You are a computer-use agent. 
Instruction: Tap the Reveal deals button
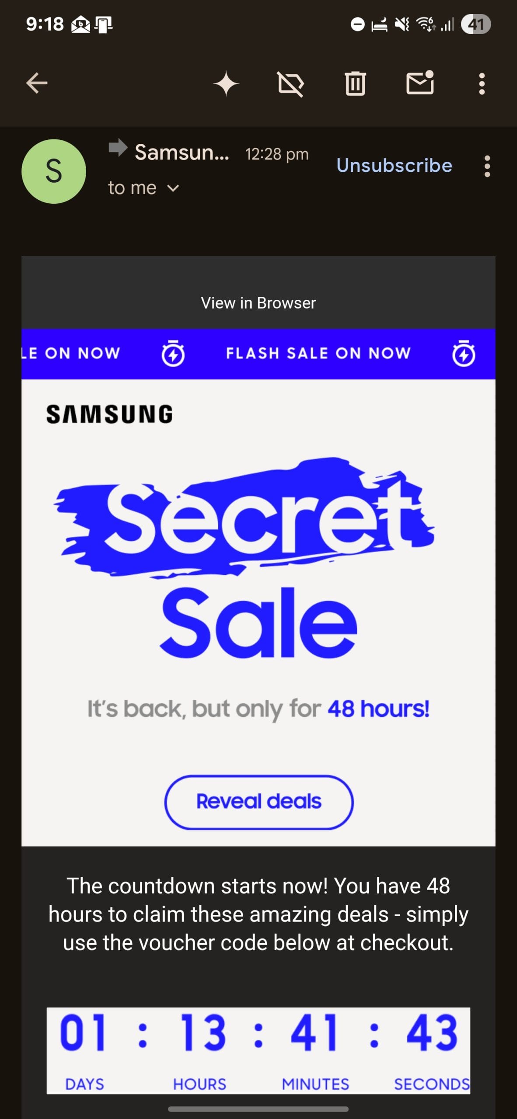pos(259,802)
